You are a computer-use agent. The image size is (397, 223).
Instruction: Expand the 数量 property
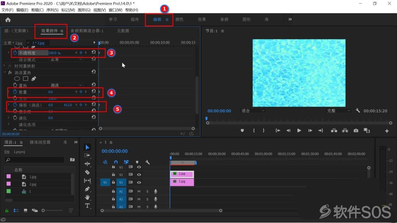9,91
